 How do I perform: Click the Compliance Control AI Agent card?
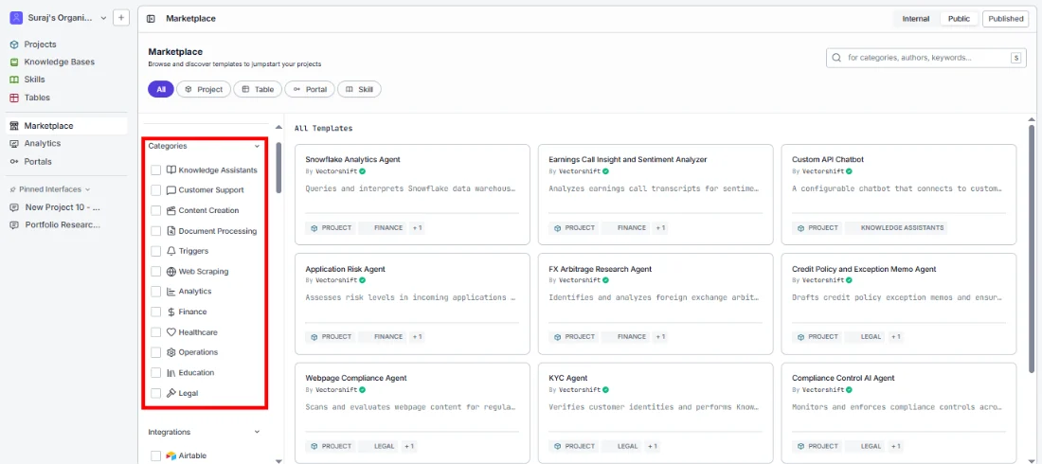(898, 413)
